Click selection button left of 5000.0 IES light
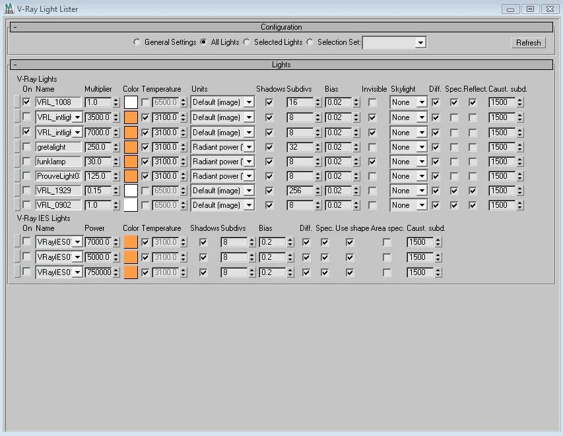Image resolution: width=563 pixels, height=436 pixels. click(17, 257)
